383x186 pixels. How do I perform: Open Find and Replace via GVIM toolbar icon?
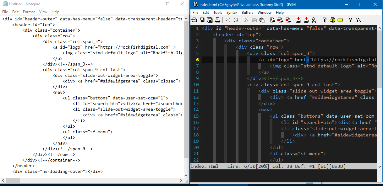[x=272, y=20]
